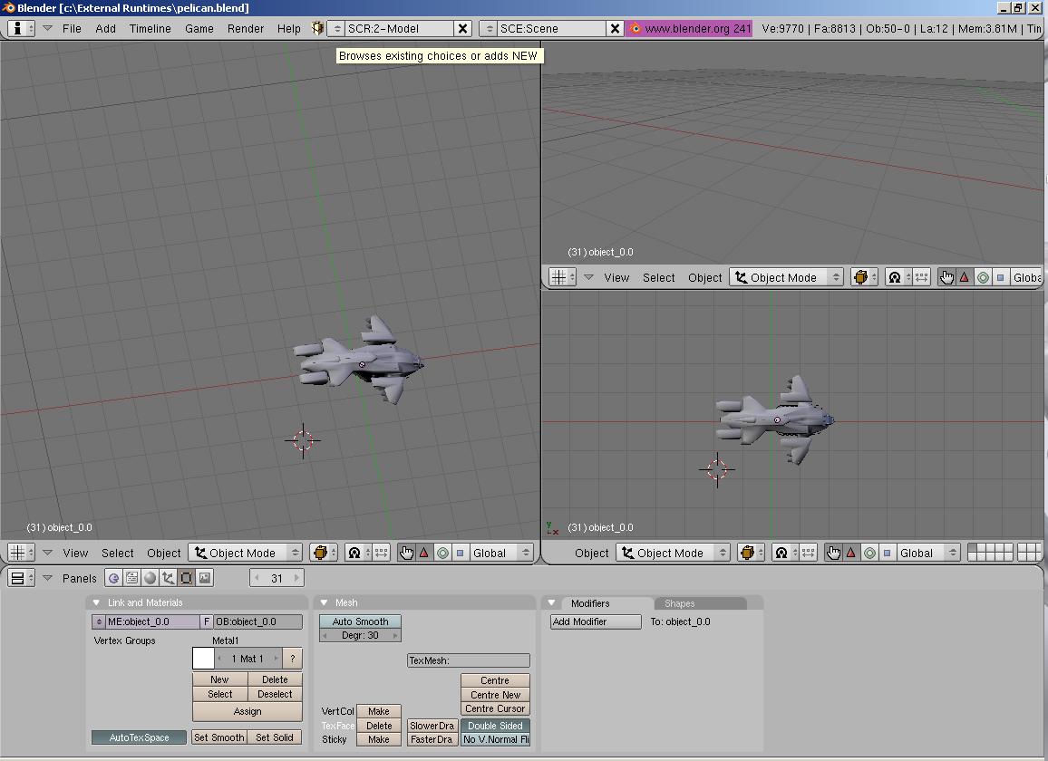This screenshot has height=761, width=1048.
Task: Click the scale manipulator square icon in left viewport
Action: pyautogui.click(x=460, y=553)
